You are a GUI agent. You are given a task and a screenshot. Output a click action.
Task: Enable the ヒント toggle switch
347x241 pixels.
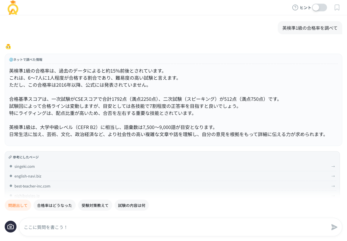pos(319,8)
